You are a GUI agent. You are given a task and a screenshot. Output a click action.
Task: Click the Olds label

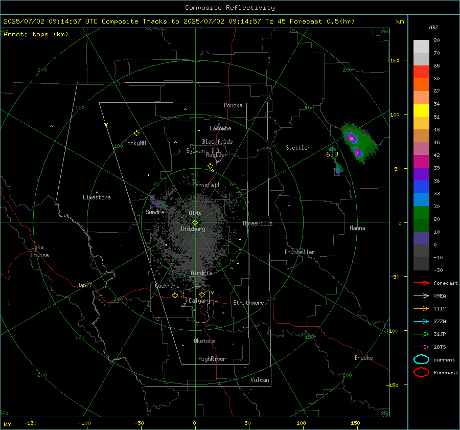point(195,213)
